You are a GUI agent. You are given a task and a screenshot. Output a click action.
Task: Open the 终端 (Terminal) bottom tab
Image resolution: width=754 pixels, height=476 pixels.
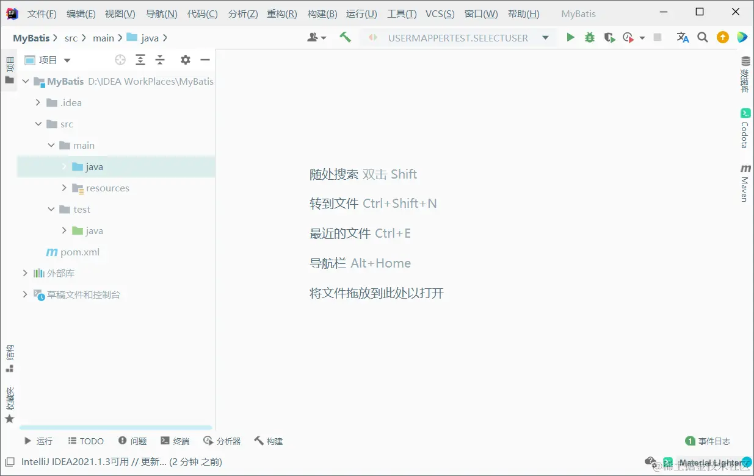(x=175, y=441)
